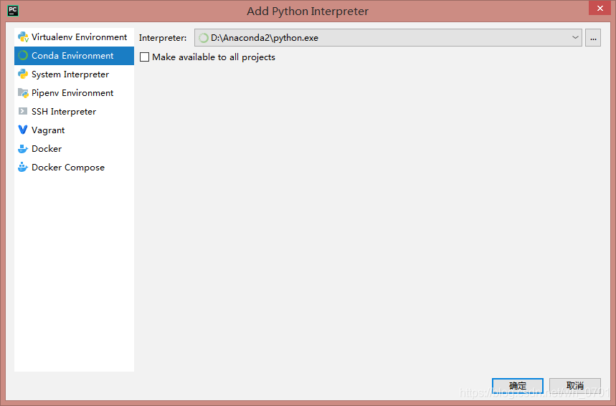616x406 pixels.
Task: Switch to System Interpreter label
Action: pos(70,74)
